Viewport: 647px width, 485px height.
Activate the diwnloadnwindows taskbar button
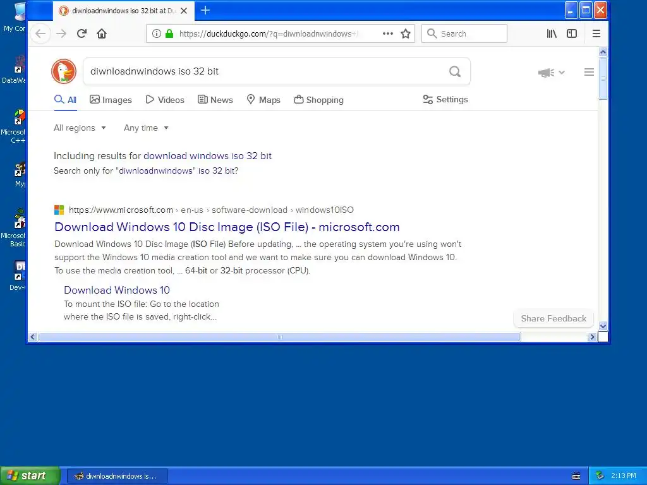[x=117, y=476]
